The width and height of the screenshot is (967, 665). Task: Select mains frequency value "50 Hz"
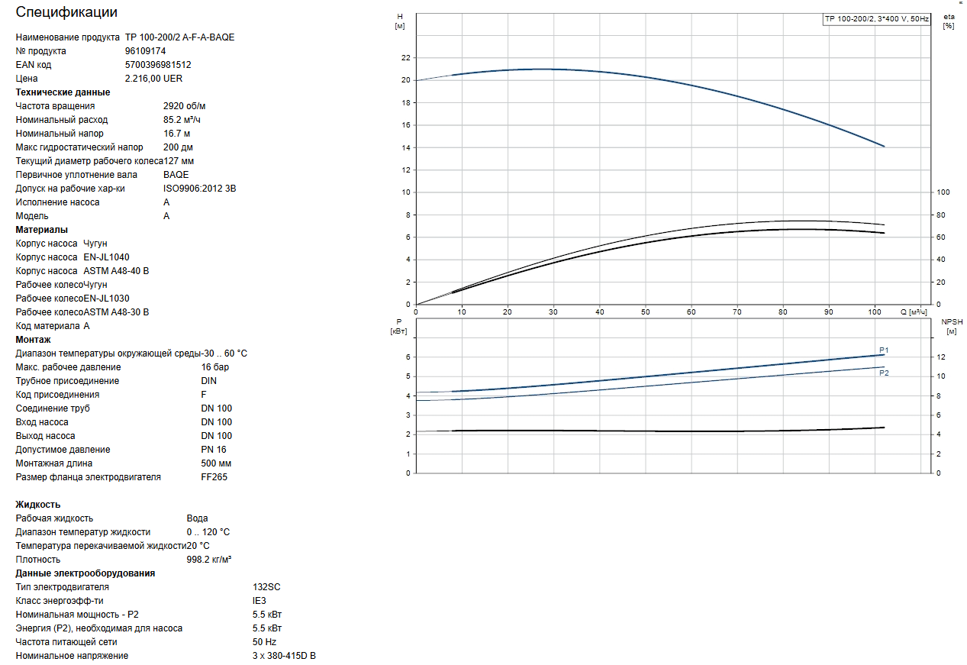click(x=264, y=642)
